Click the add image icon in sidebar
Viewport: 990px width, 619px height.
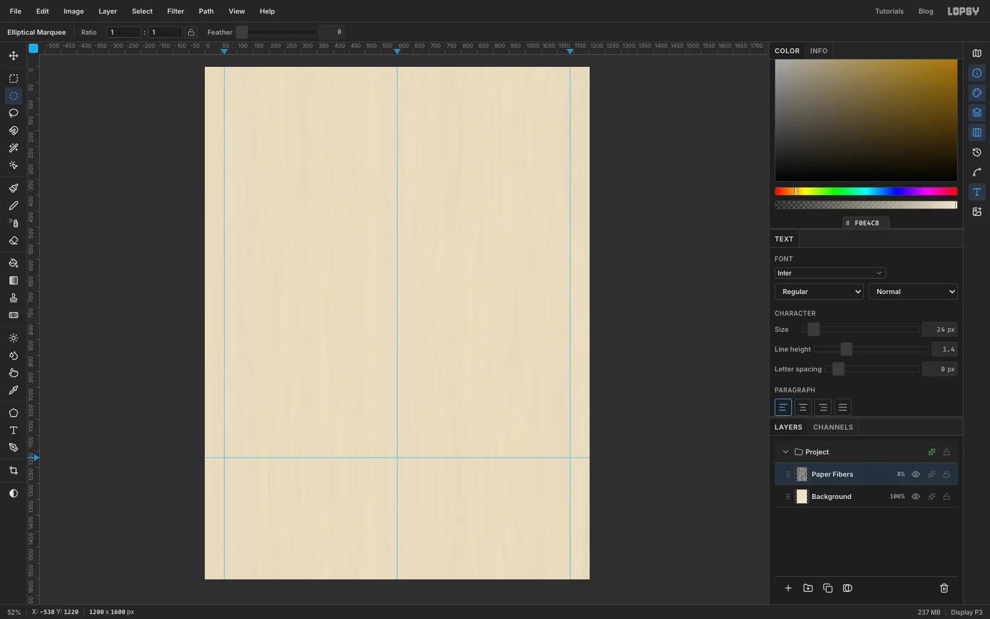coord(977,212)
